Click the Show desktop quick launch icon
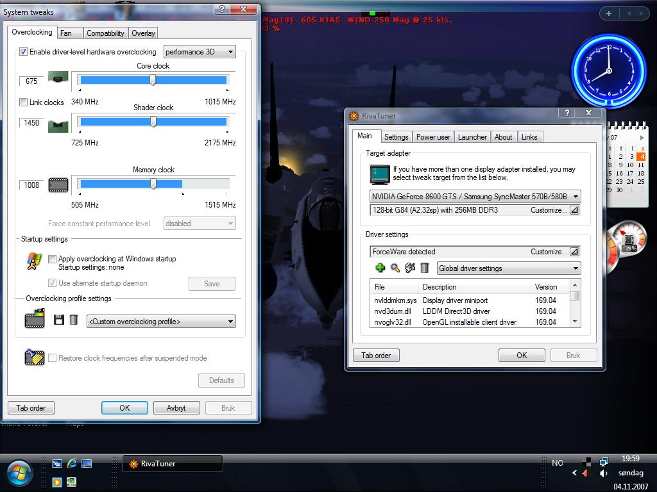The width and height of the screenshot is (657, 492). [x=87, y=463]
